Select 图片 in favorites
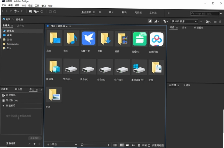Image resolution: width=224 pixels, height=148 pixels. click(x=22, y=48)
